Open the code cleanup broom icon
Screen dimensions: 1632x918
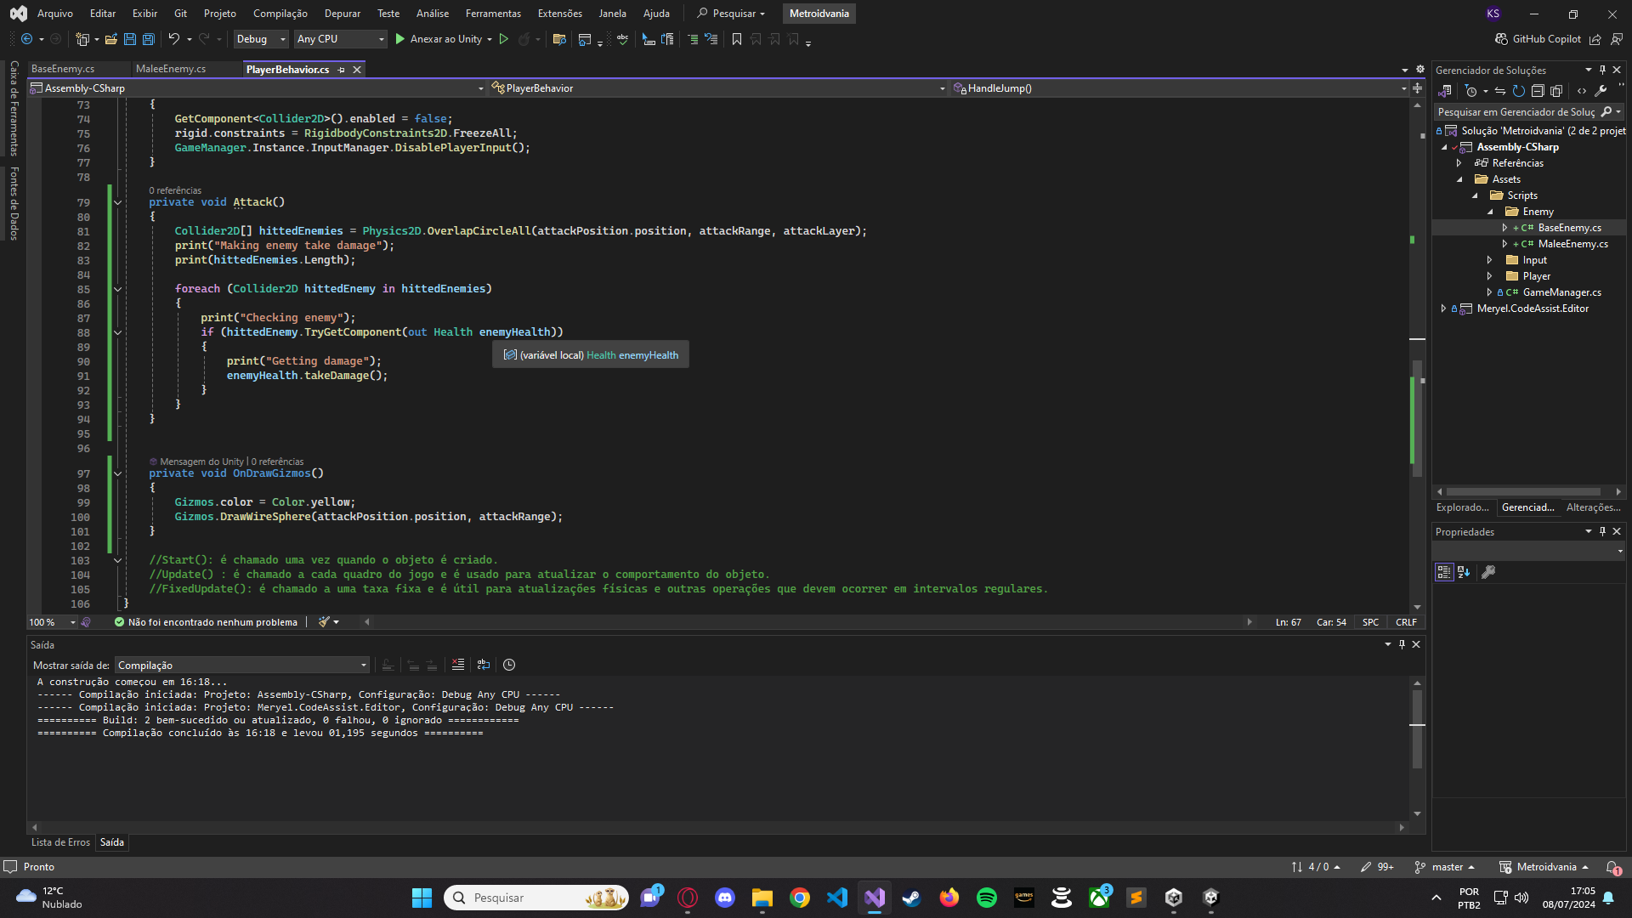[324, 622]
